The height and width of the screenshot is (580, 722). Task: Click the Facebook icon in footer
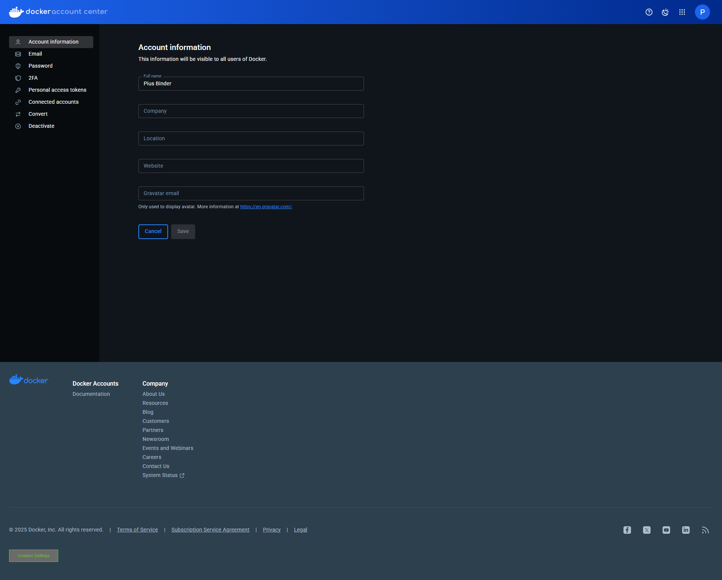(x=627, y=530)
